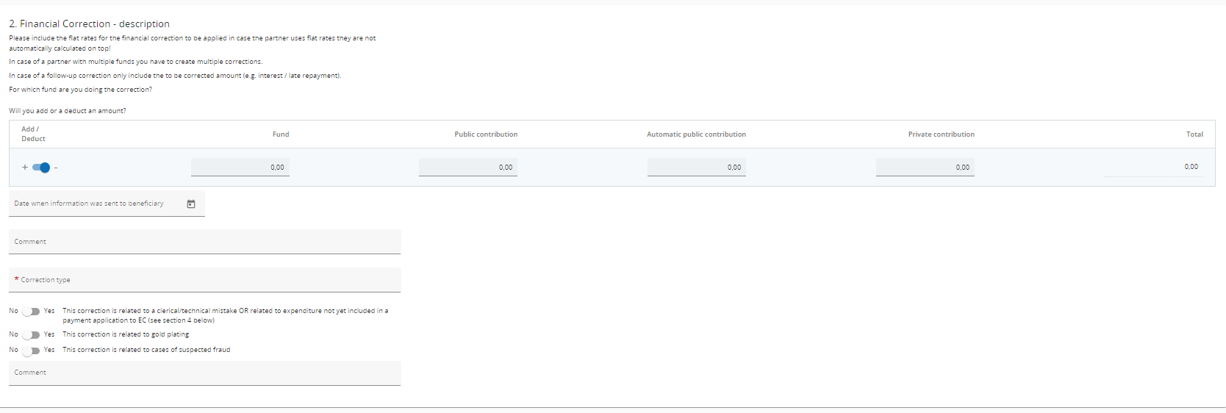Click the Public contribution column header
The width and height of the screenshot is (1226, 413).
pyautogui.click(x=486, y=134)
